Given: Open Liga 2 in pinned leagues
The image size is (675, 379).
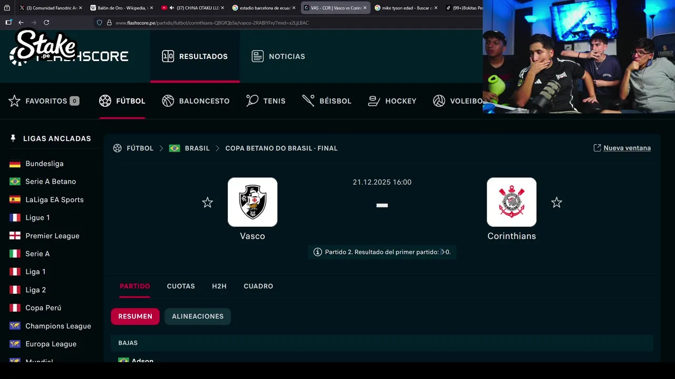Looking at the screenshot, I should pos(35,290).
